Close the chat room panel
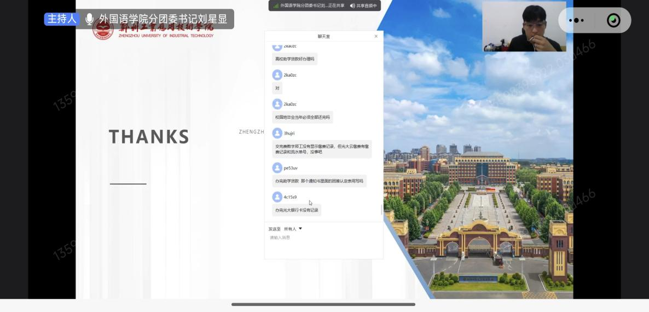This screenshot has height=312, width=649. [x=376, y=36]
